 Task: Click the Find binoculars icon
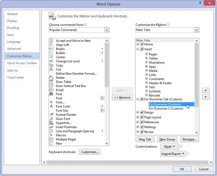[x=51, y=94]
